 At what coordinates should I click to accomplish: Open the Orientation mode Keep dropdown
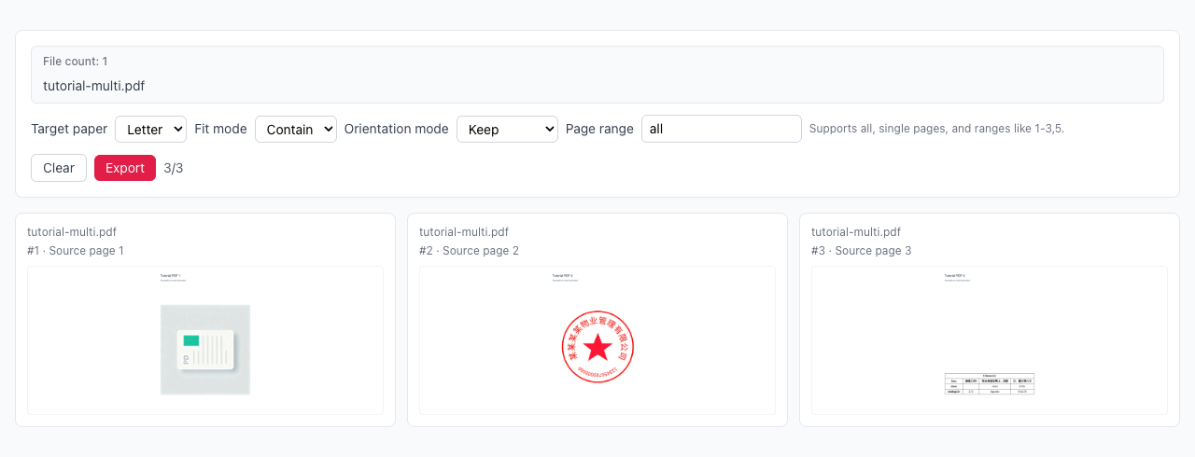pos(506,129)
